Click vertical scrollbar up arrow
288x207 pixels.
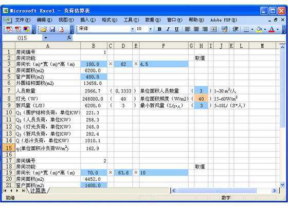tap(282, 47)
